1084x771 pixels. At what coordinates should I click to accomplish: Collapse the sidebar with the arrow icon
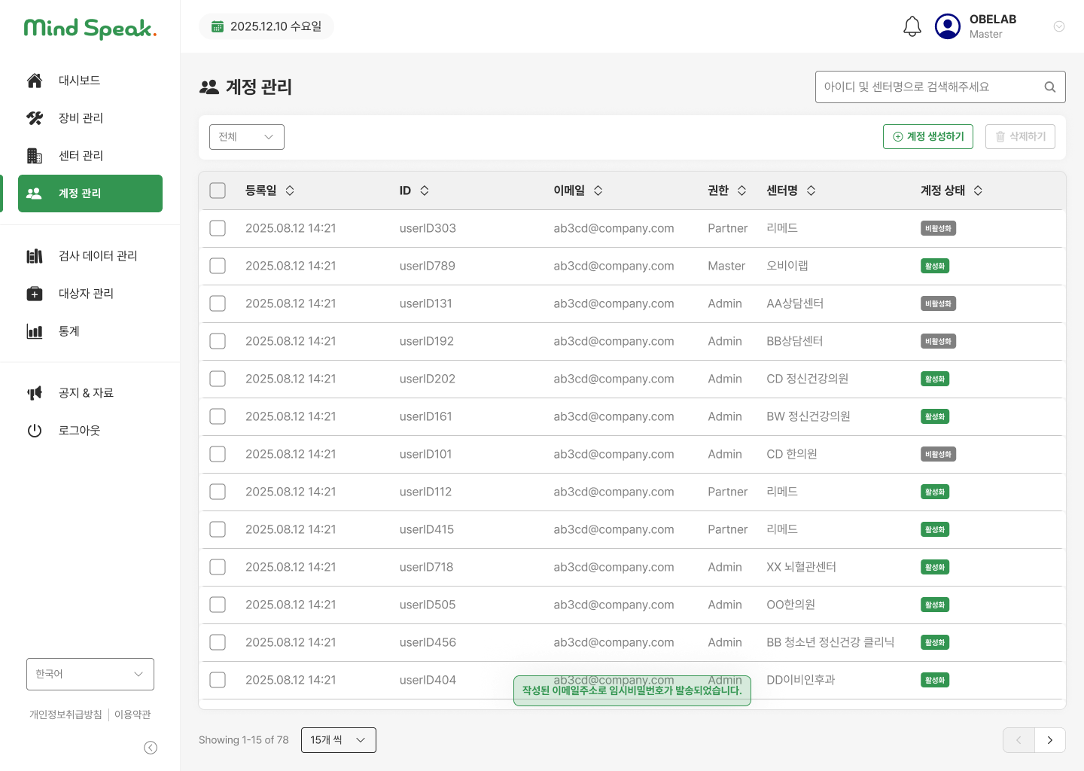point(151,748)
